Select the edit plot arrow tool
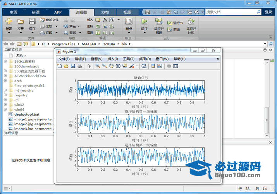Screen dimensions: 277x194 tap(89, 66)
